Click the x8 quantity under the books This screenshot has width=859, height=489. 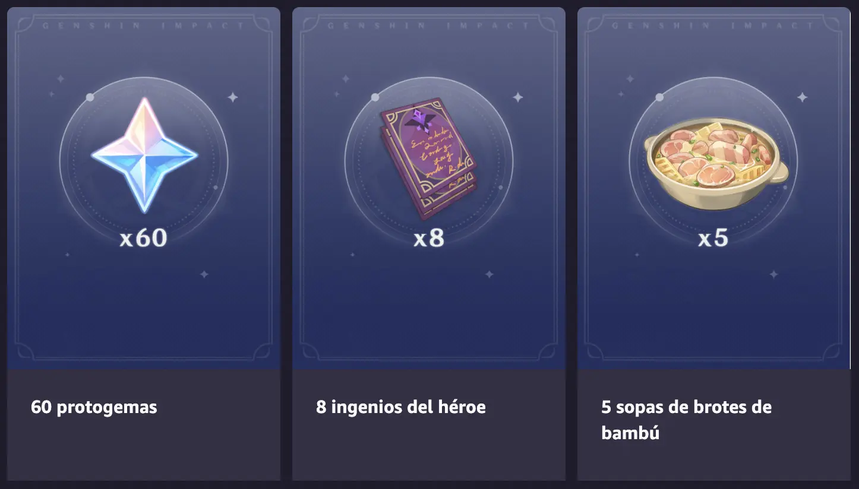pyautogui.click(x=429, y=238)
